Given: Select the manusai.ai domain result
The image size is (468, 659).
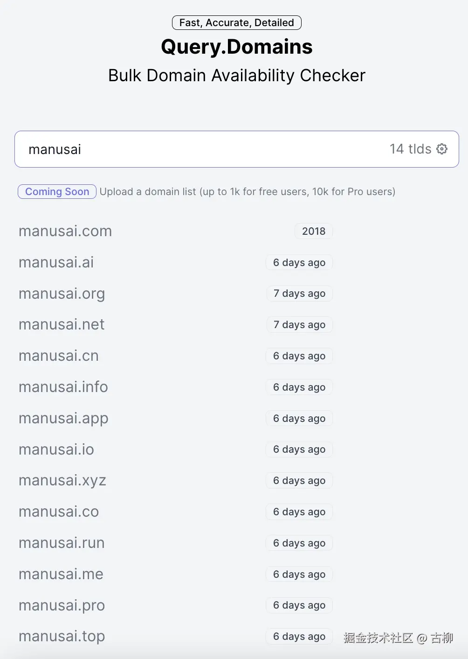Looking at the screenshot, I should point(56,262).
